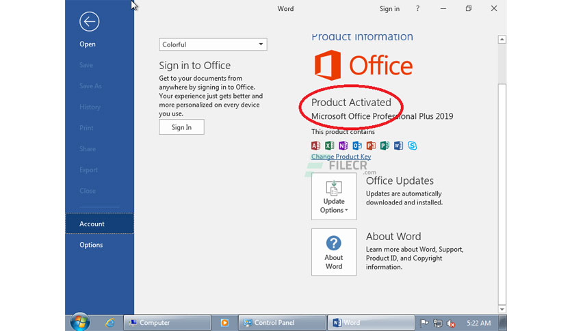
Task: Open Windows Media Player taskbar icon
Action: pyautogui.click(x=224, y=323)
